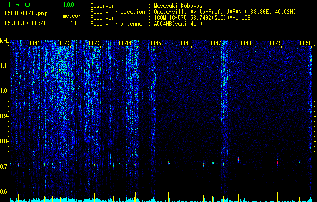Click the meteor count label
Image resolution: width=317 pixels, height=202 pixels.
pyautogui.click(x=72, y=16)
